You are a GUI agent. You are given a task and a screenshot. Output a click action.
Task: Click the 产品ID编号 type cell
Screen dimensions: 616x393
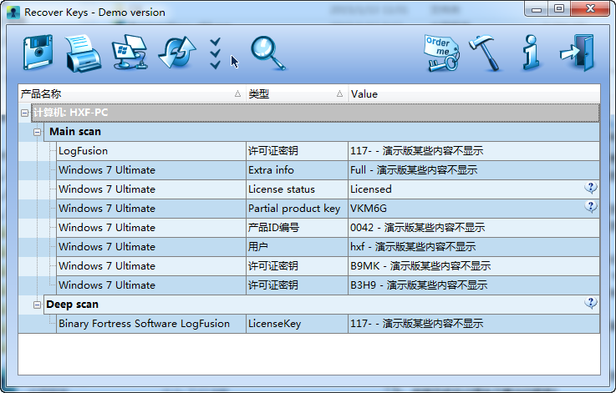point(297,228)
